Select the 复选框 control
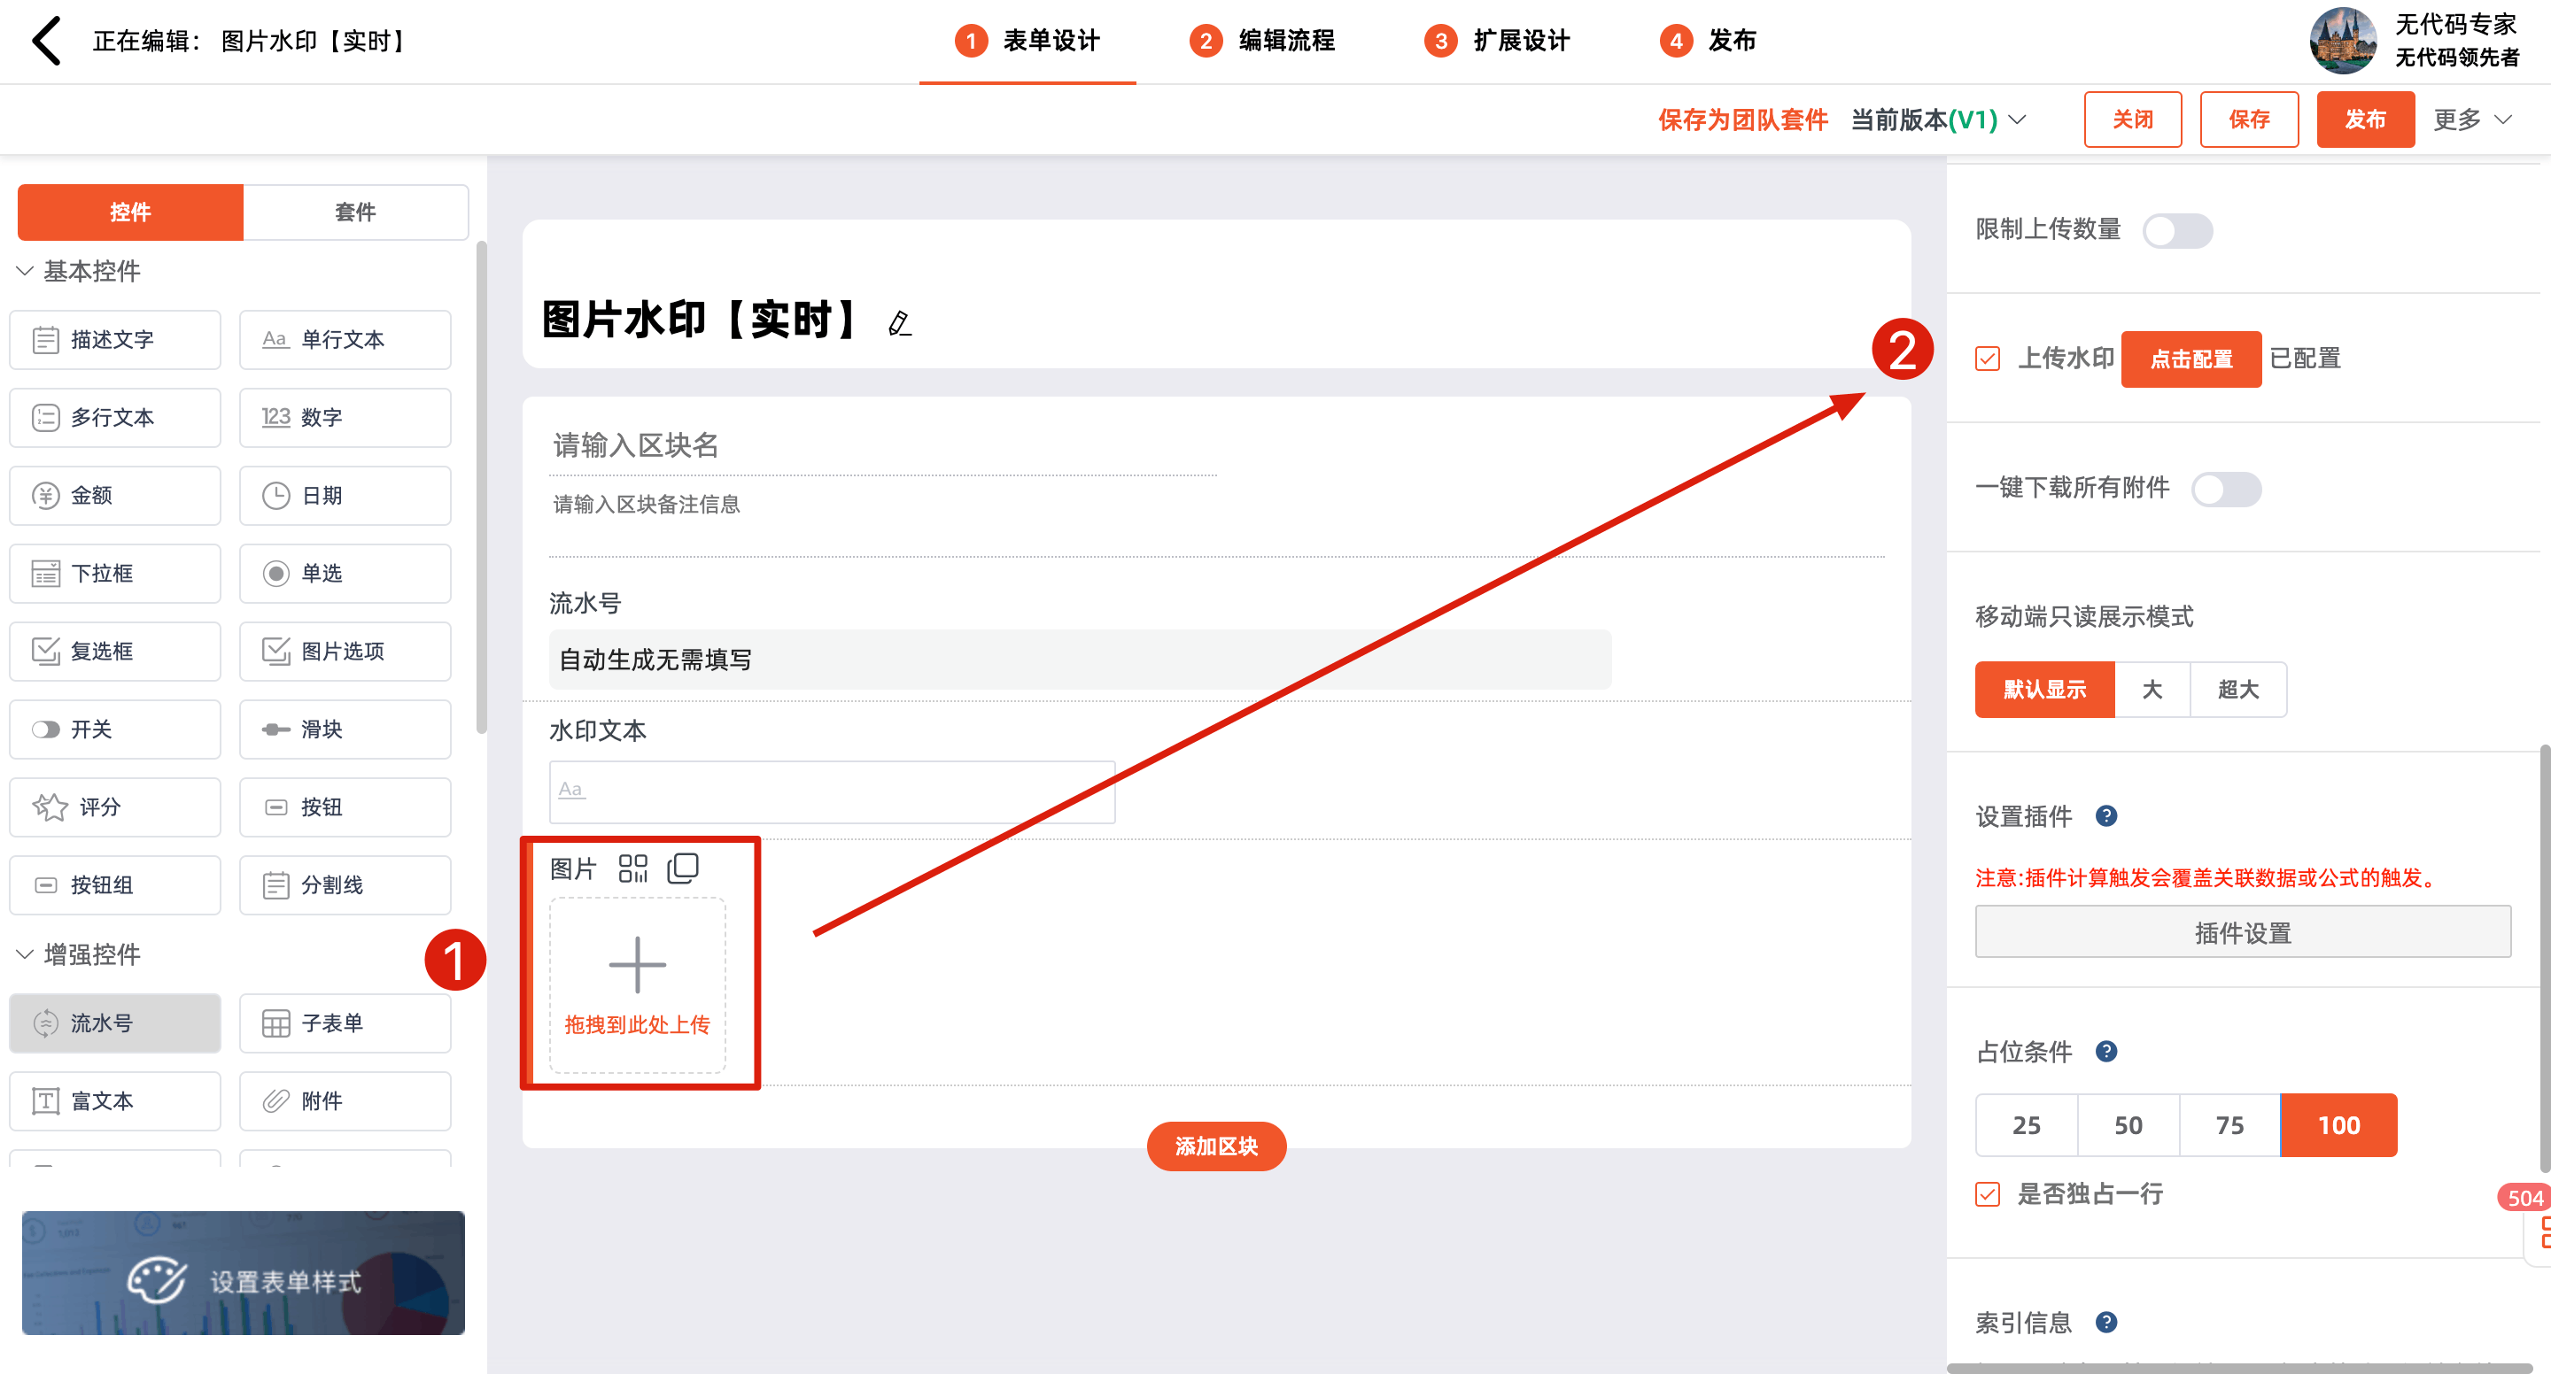2551x1374 pixels. (x=115, y=652)
